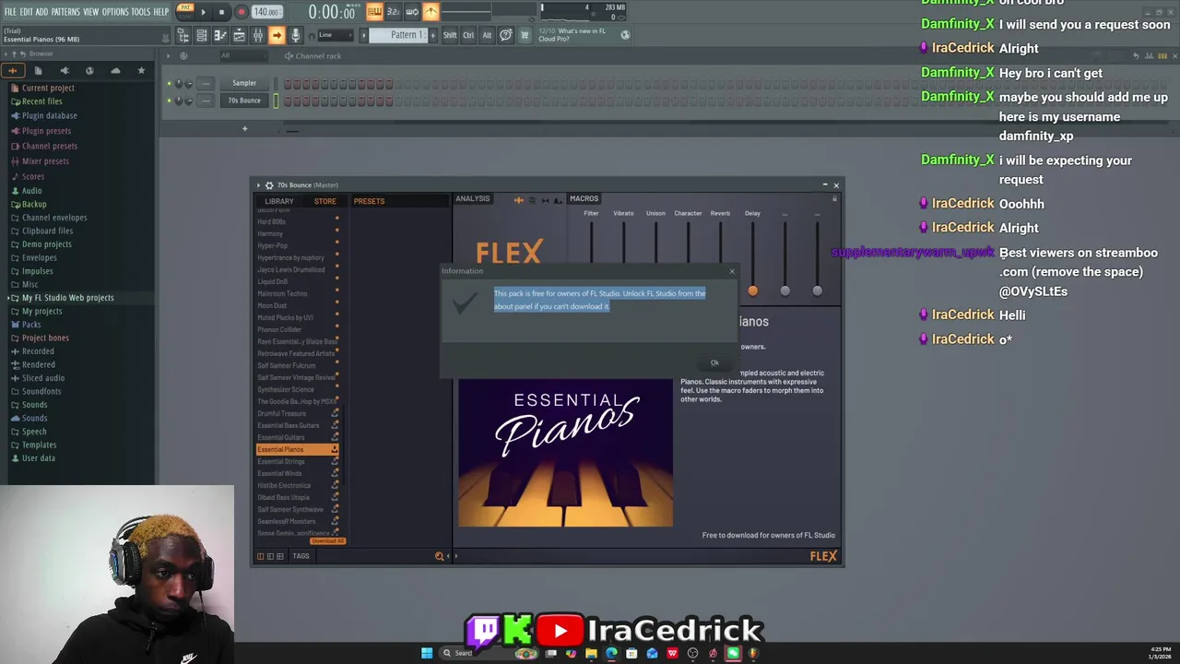
Task: Click the FLEX preset search magnifier icon
Action: (440, 556)
